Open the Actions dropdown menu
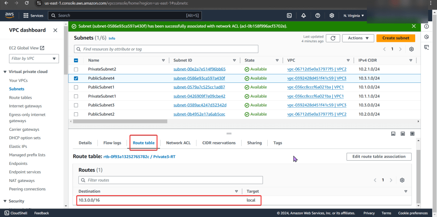Image resolution: width=437 pixels, height=217 pixels. pyautogui.click(x=358, y=38)
